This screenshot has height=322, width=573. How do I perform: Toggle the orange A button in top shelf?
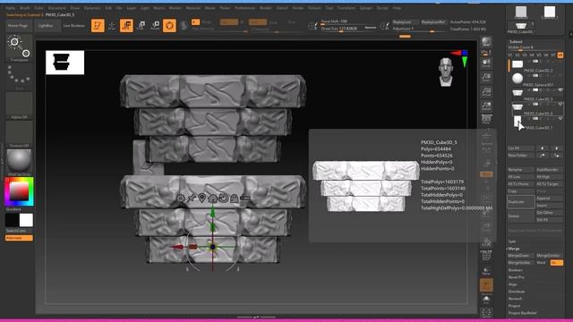(x=195, y=22)
